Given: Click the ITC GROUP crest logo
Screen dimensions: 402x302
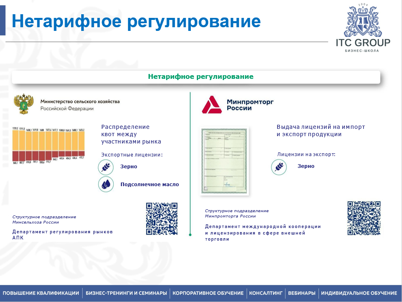Looking at the screenshot, I should pos(363,21).
